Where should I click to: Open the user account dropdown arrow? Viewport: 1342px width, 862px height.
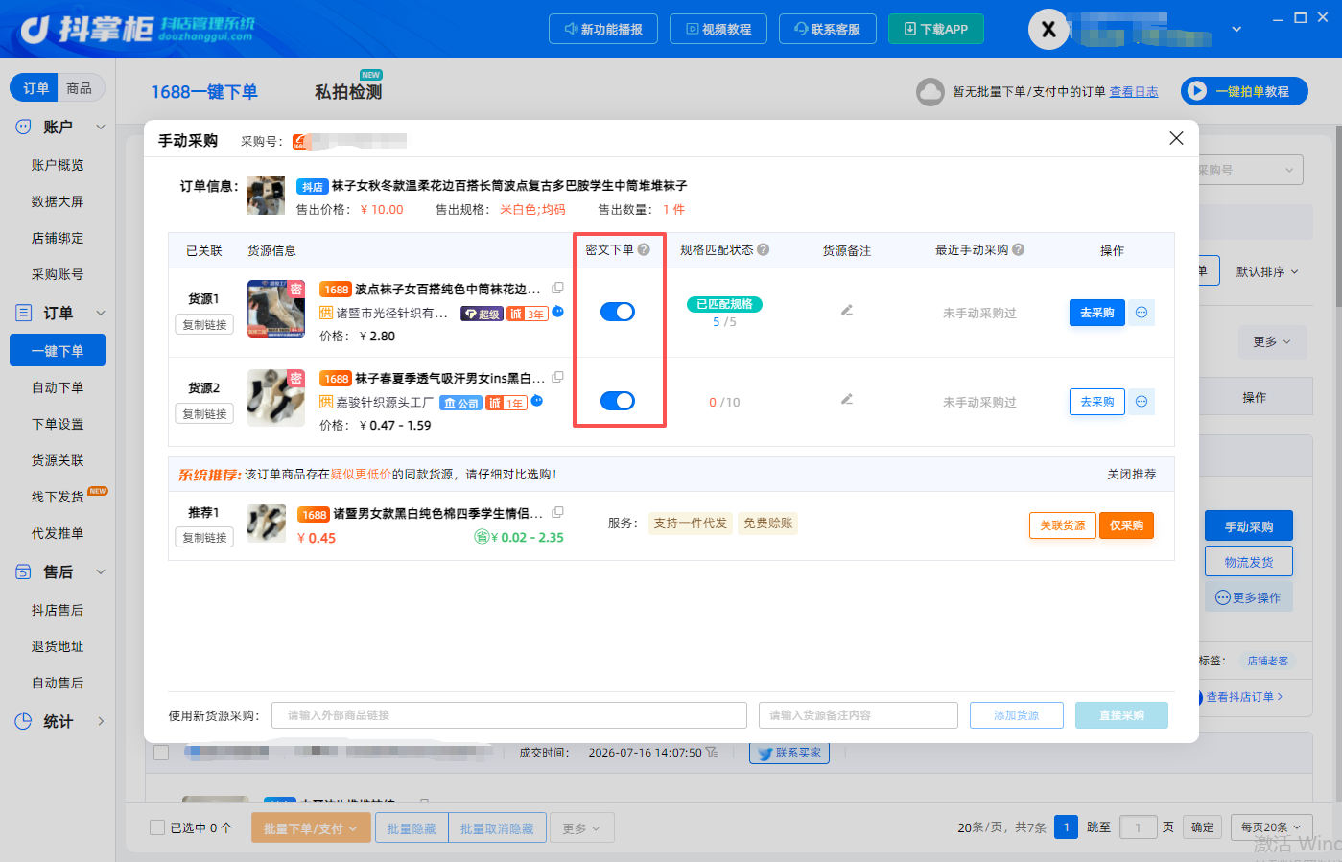(x=1236, y=30)
